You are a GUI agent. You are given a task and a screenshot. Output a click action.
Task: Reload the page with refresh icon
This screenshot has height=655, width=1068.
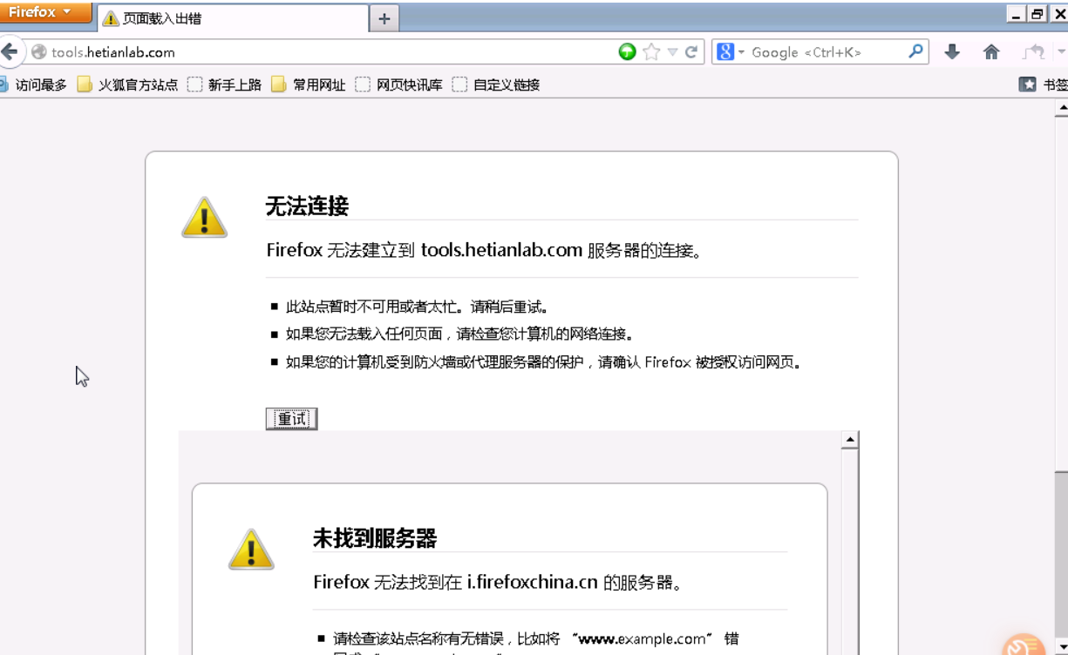pyautogui.click(x=691, y=52)
